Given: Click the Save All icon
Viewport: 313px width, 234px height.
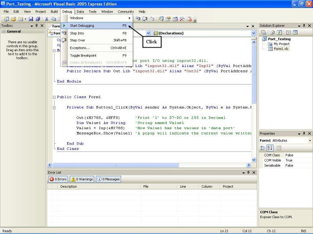Looking at the screenshot, I should [x=38, y=19].
